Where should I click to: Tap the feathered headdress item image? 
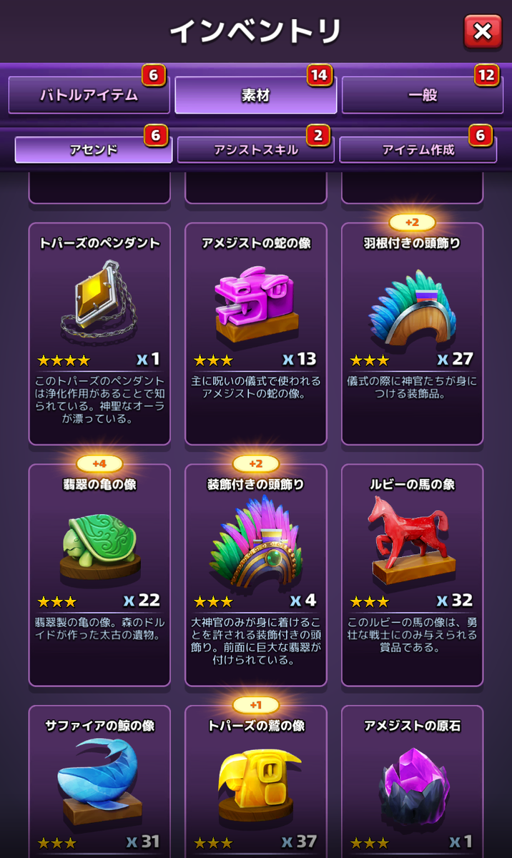[x=412, y=309]
